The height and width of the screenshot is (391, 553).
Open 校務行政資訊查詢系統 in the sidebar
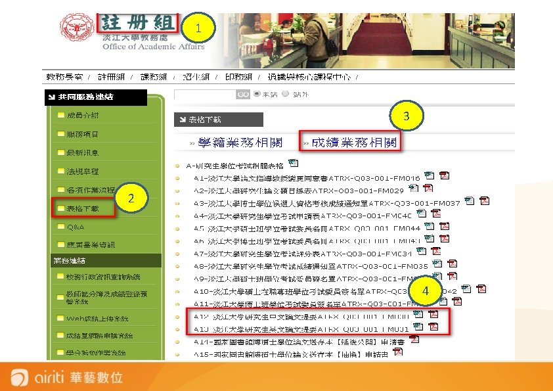103,277
